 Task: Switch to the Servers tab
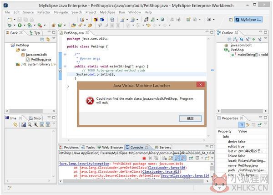tap(163, 147)
